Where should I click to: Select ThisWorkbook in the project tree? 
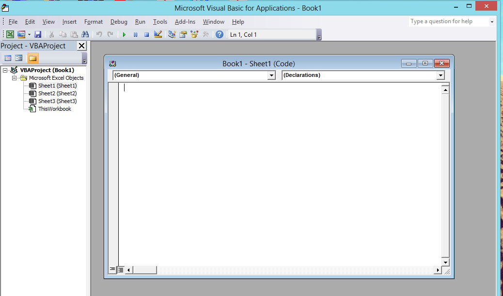click(55, 109)
